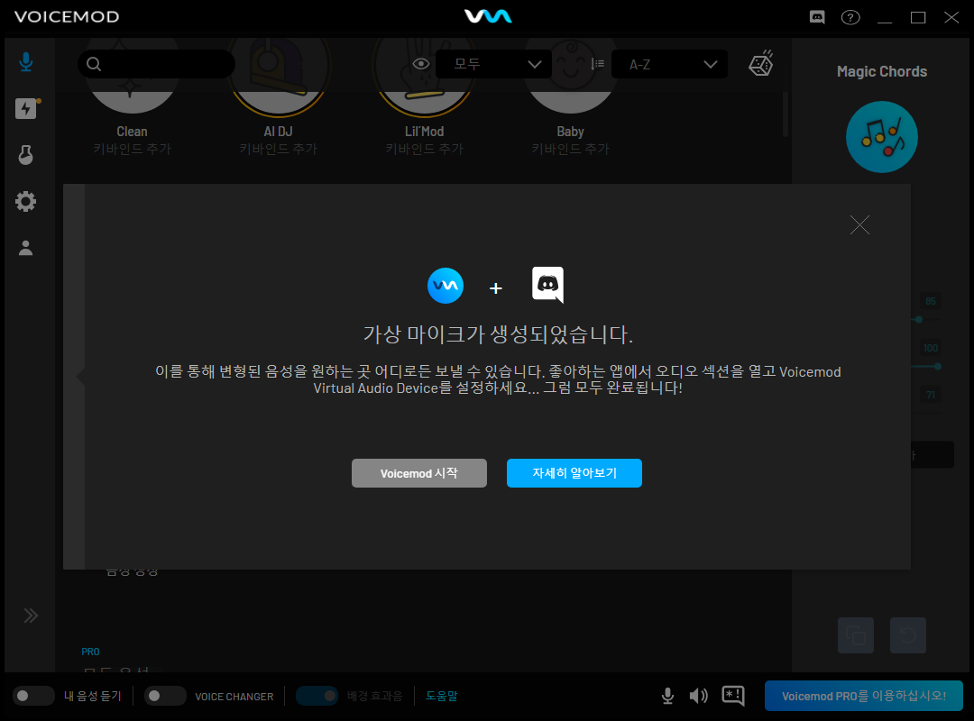Open the Voicebox microphone tab in sidebar
Viewport: 974px width, 721px height.
click(25, 62)
